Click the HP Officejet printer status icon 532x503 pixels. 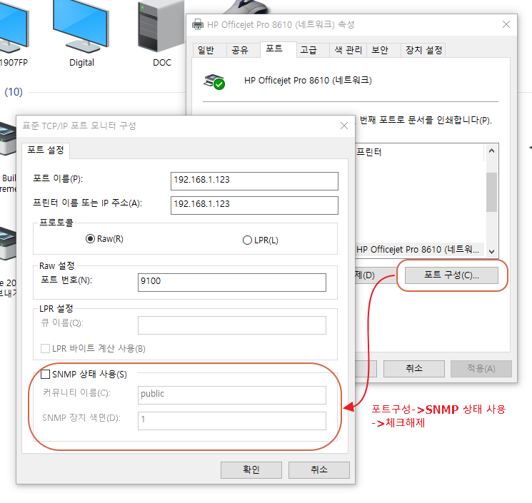point(214,81)
